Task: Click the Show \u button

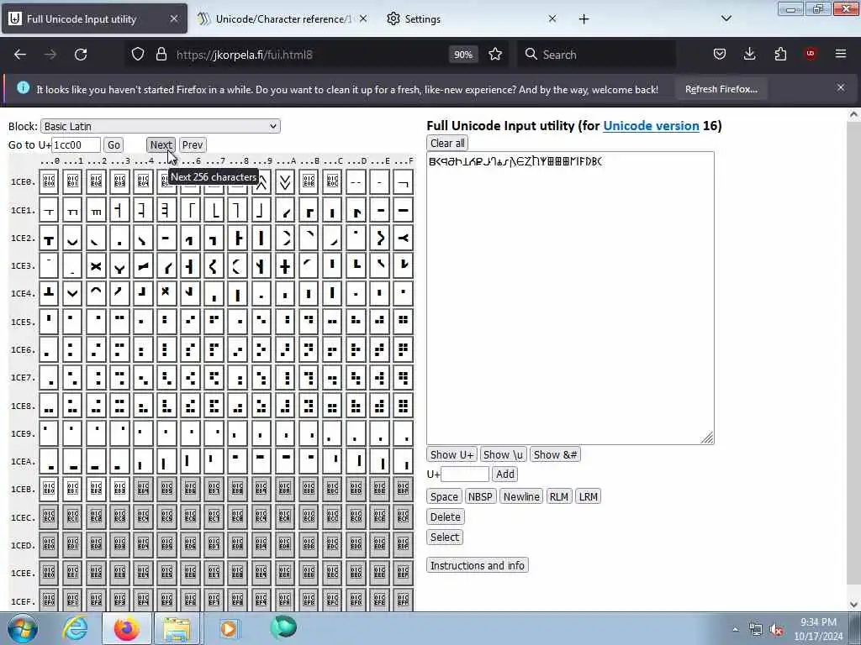Action: pos(503,454)
